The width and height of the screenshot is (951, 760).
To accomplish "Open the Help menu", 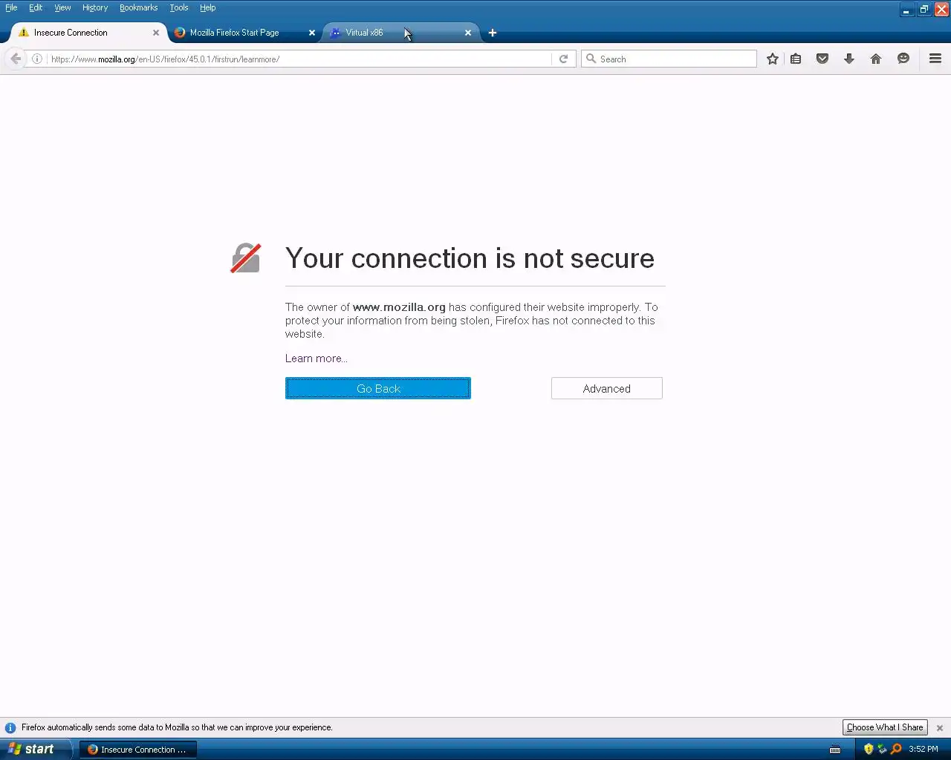I will pyautogui.click(x=207, y=7).
